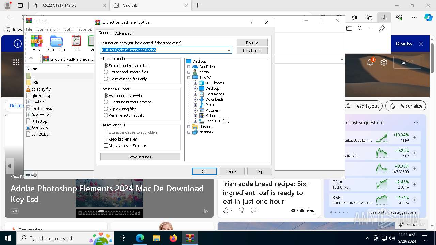
Task: Open the Favorites menu in WinRAR
Action: coord(84,29)
